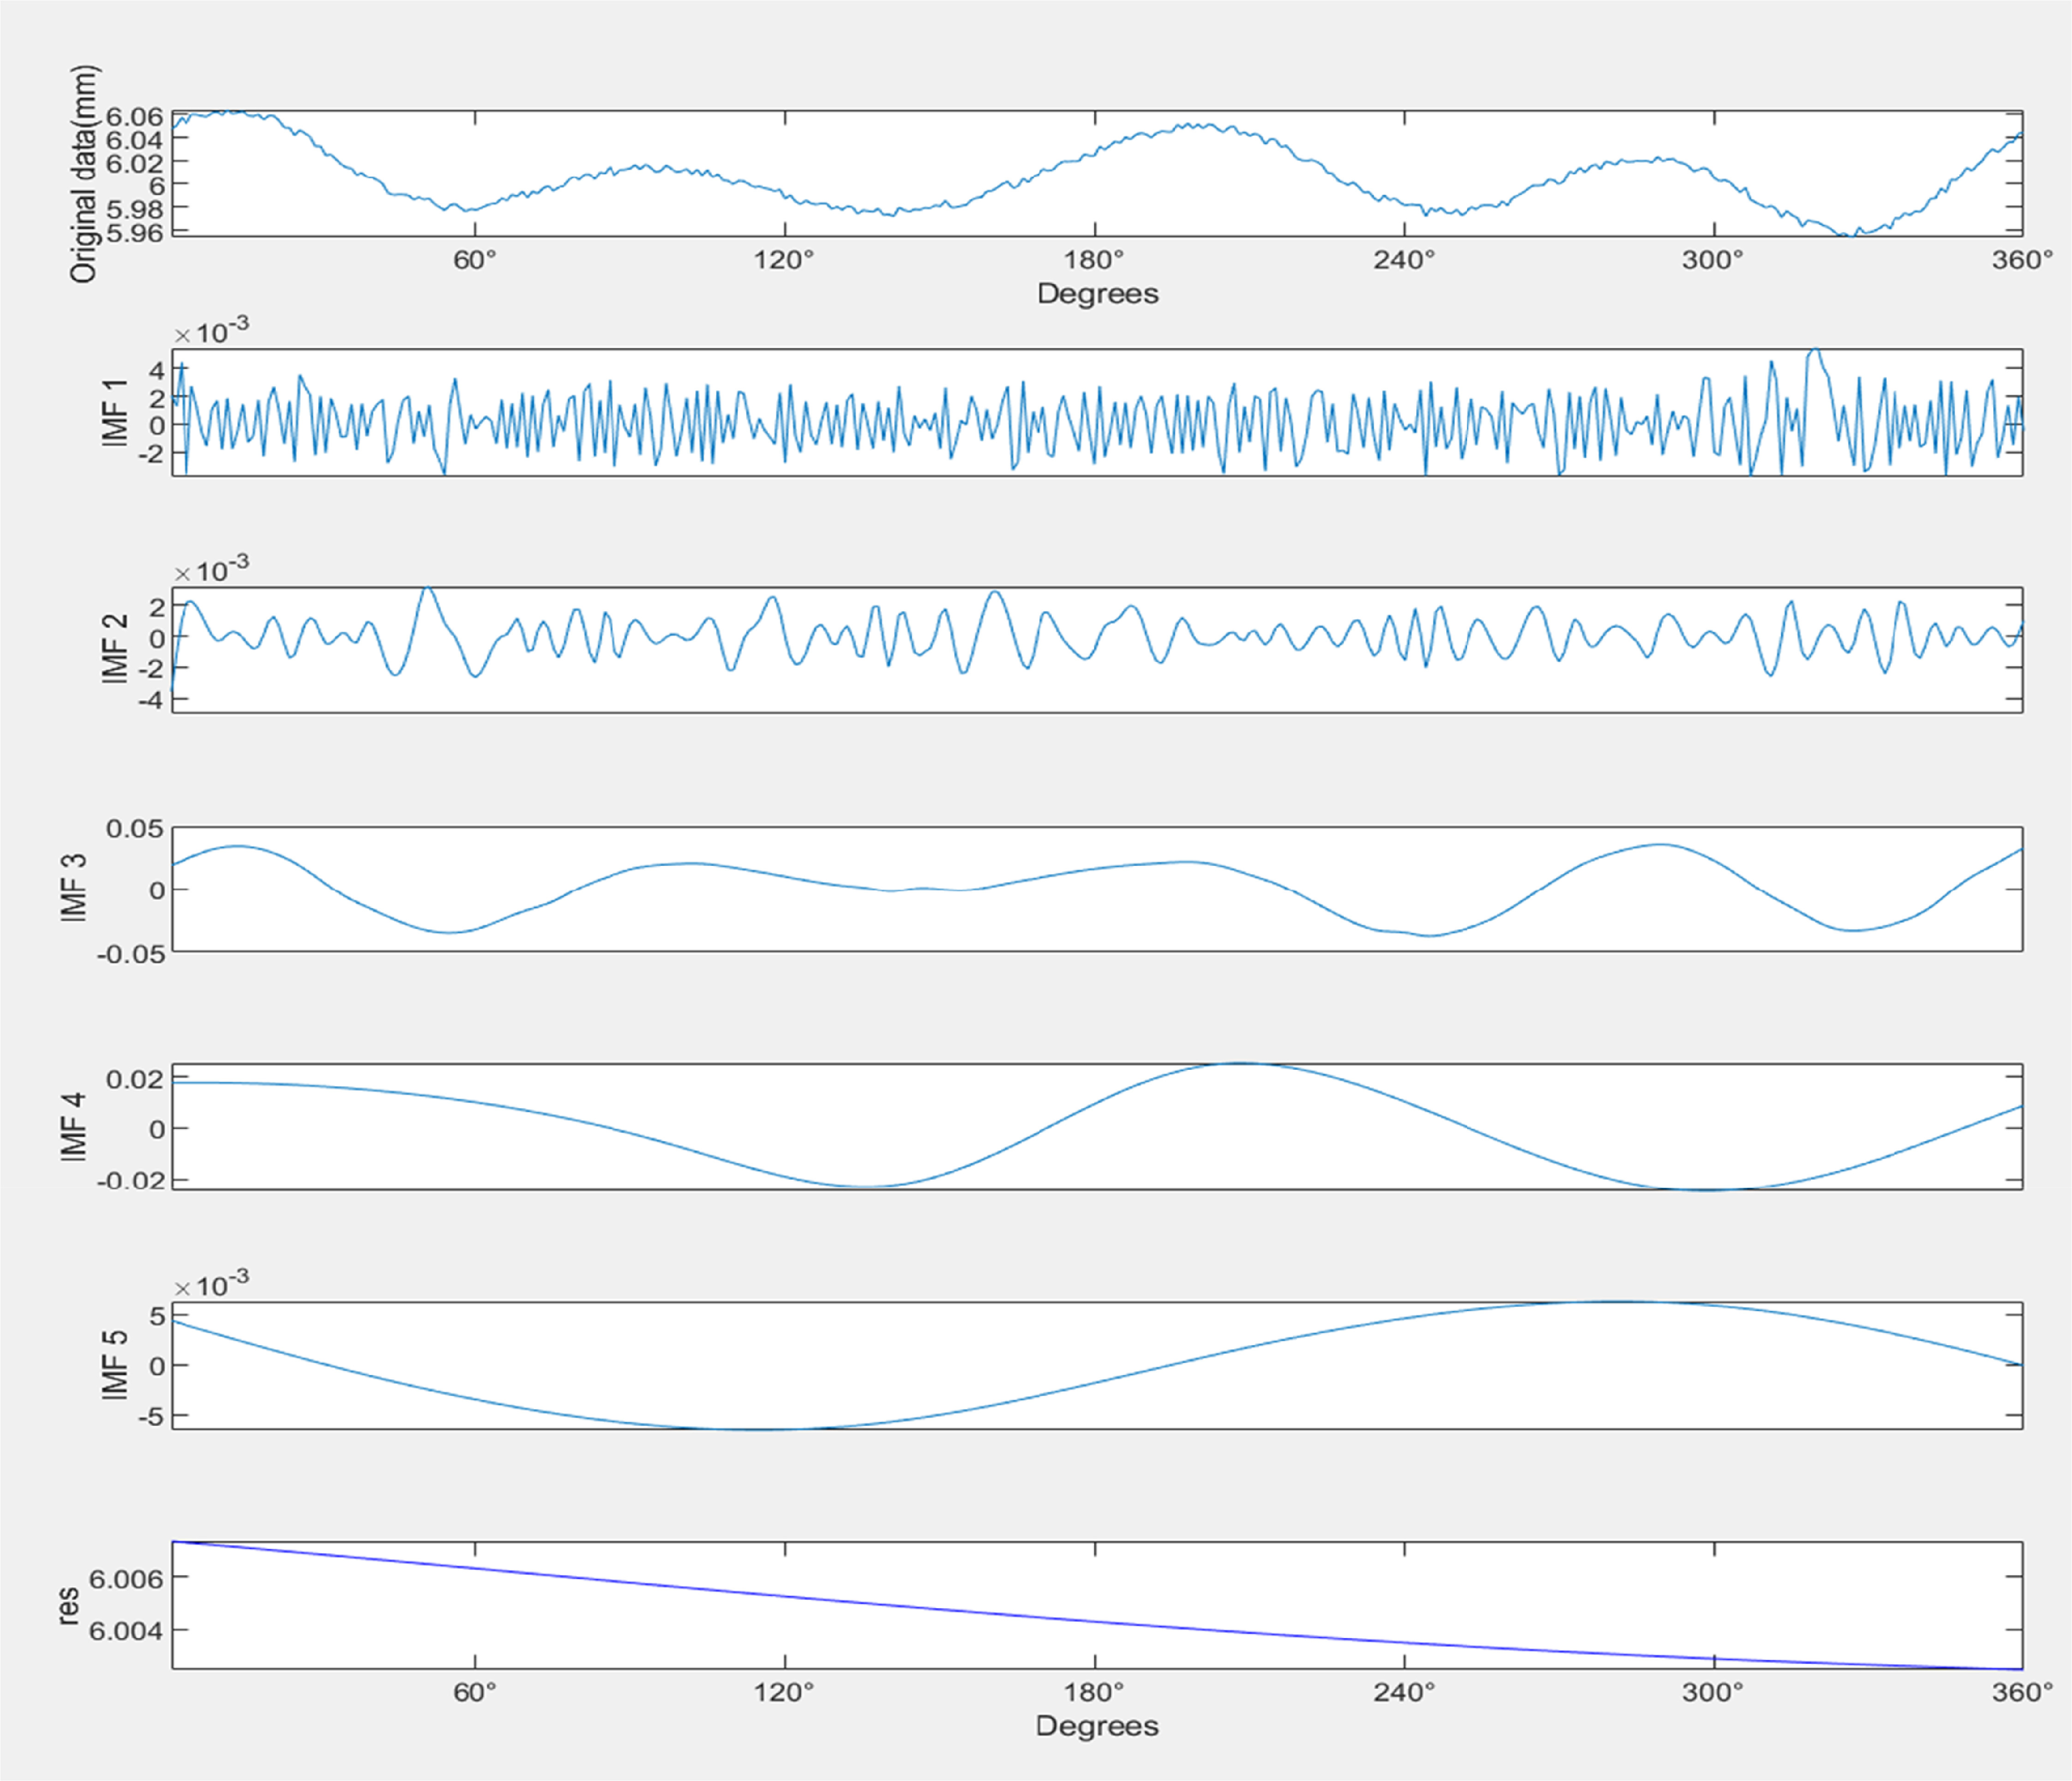Click 'Degrees' label under the top plot
Screen dimensions: 2072x1781
[x=1097, y=294]
